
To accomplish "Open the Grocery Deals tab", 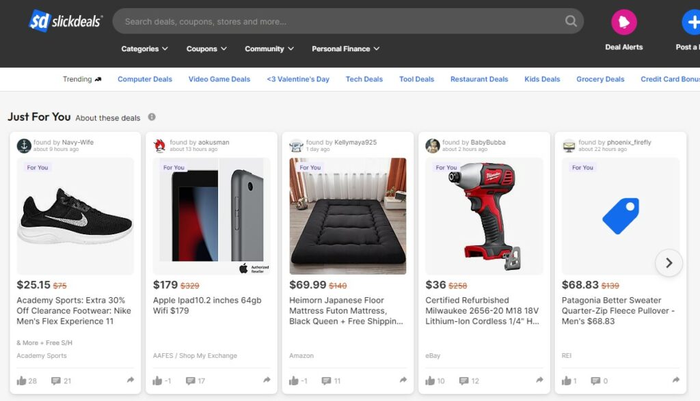I will click(600, 79).
